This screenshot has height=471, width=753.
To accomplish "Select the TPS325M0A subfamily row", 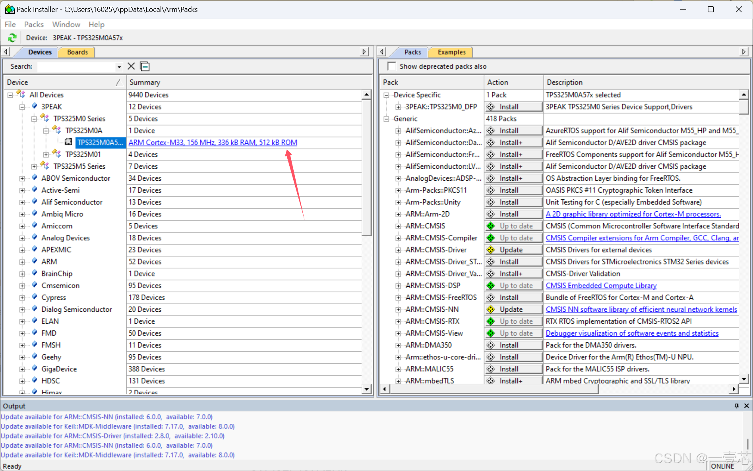I will tap(84, 130).
